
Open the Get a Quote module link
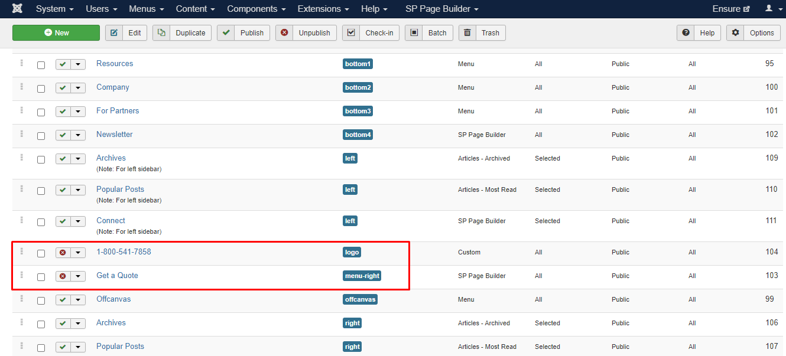117,276
